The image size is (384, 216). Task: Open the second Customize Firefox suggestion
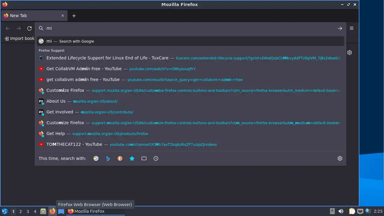pos(190,123)
